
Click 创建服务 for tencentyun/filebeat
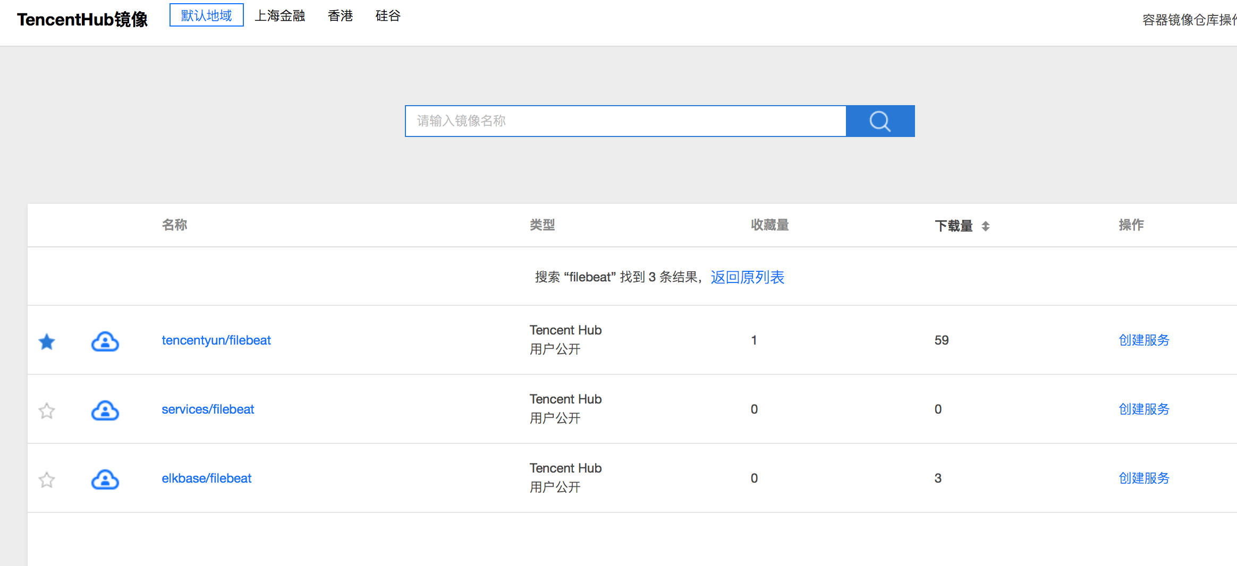pos(1144,340)
